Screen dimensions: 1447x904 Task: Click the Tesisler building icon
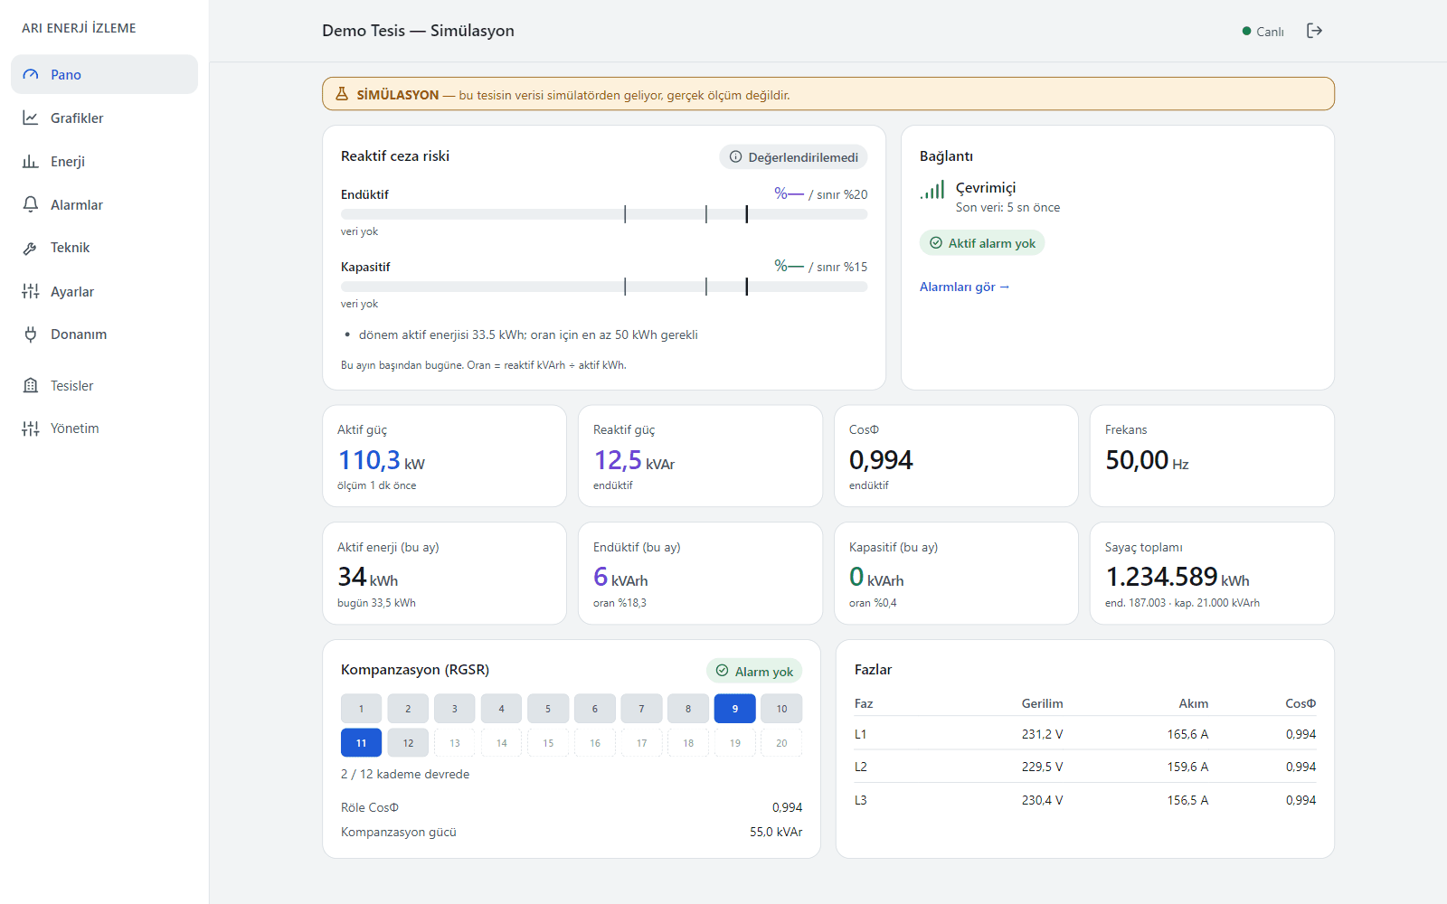(31, 386)
